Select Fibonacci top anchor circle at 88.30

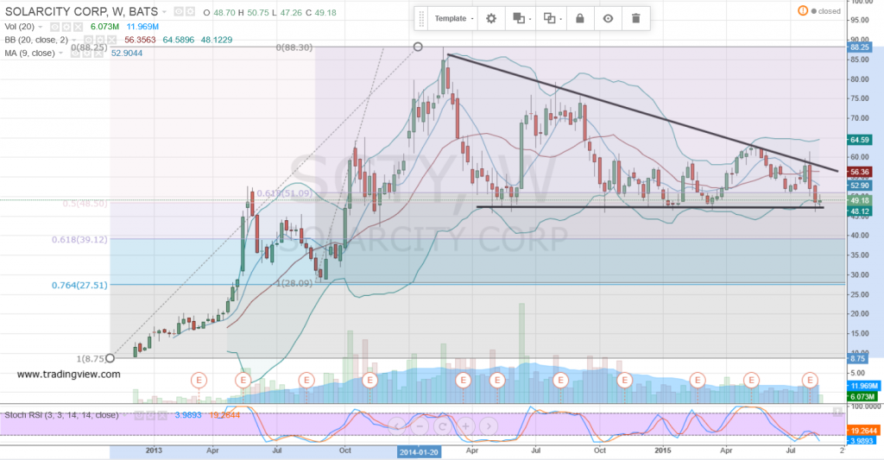coord(418,47)
